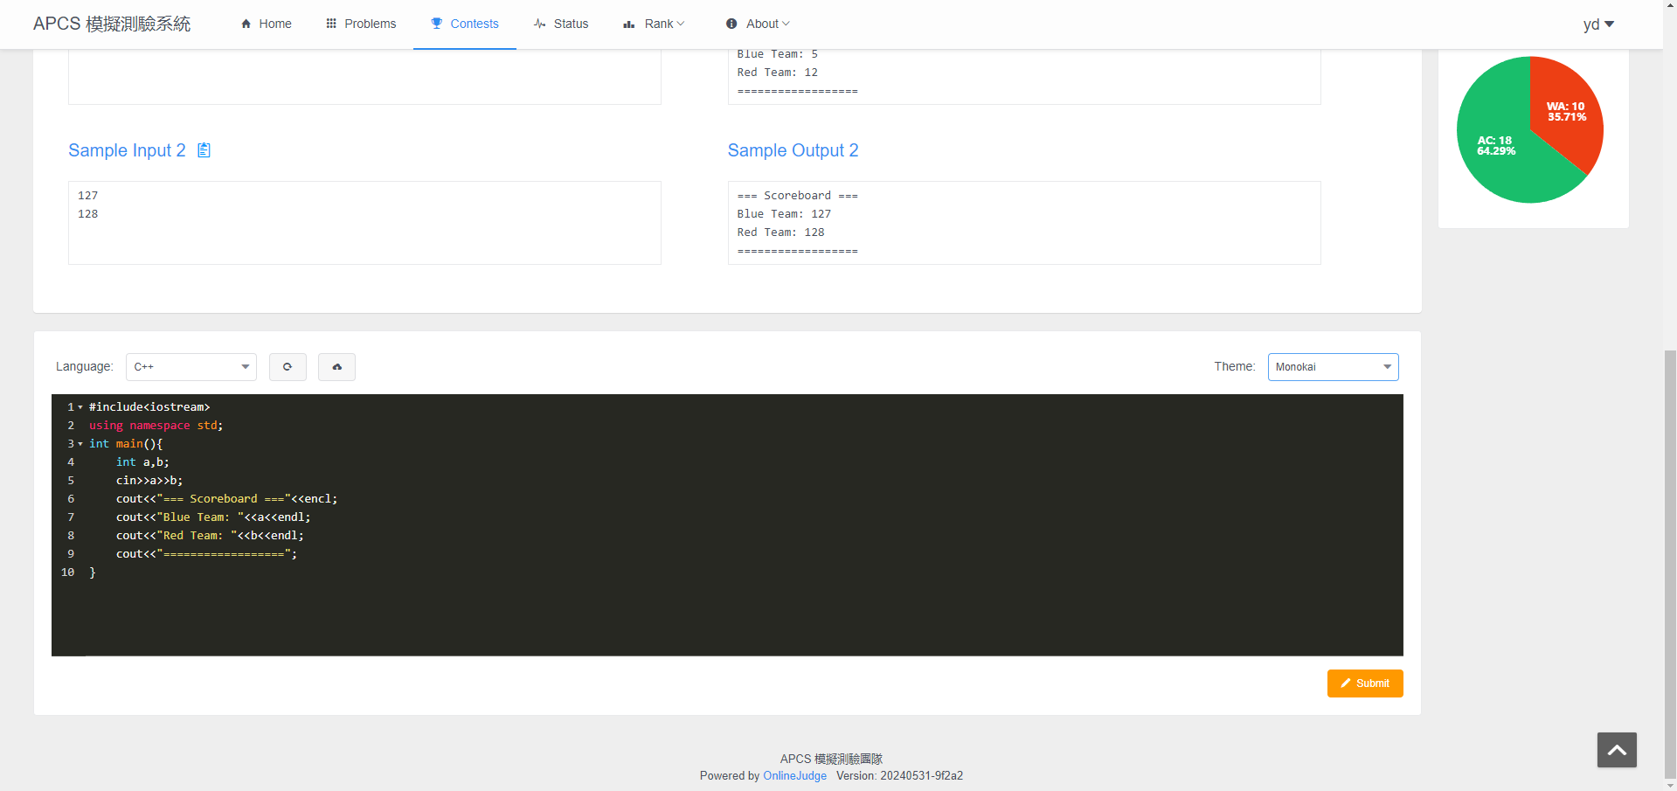Open the yd user account menu
This screenshot has width=1677, height=791.
pyautogui.click(x=1598, y=24)
